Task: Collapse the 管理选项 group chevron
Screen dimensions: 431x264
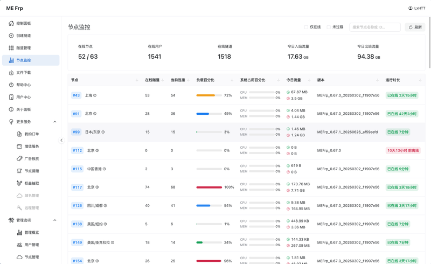Action: [x=55, y=220]
